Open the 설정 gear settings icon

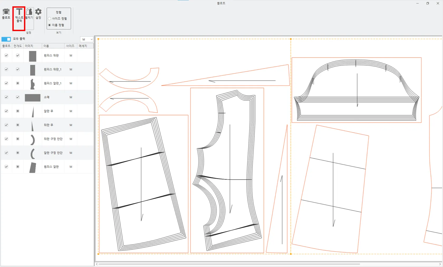(x=38, y=14)
